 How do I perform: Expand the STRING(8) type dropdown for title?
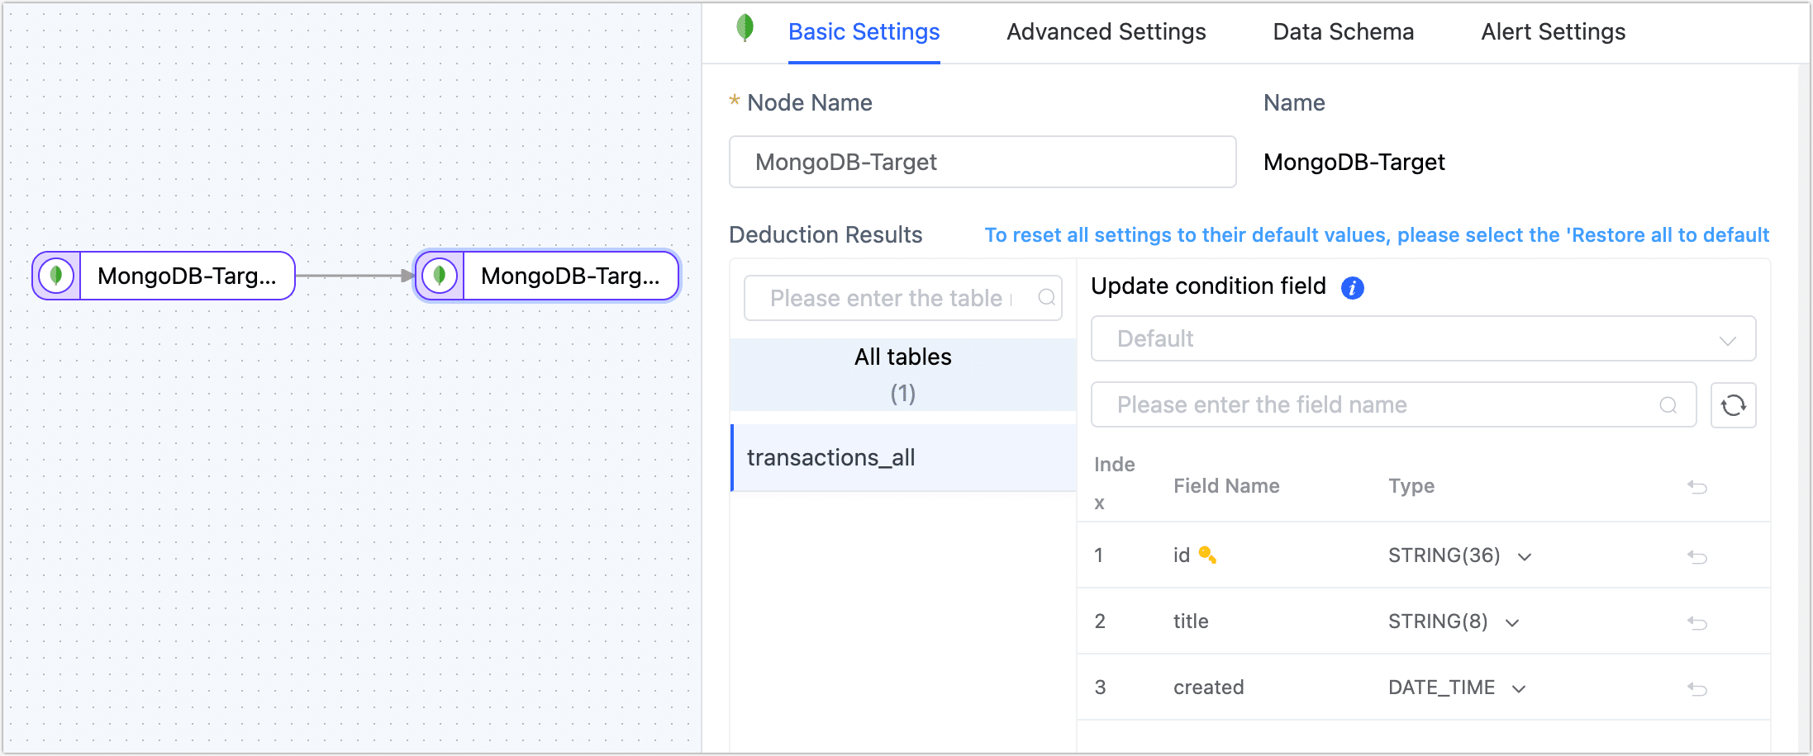tap(1512, 623)
